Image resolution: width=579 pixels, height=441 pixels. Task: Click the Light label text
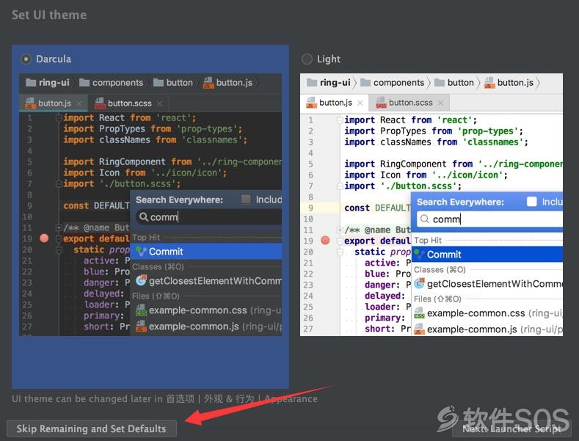(x=329, y=59)
